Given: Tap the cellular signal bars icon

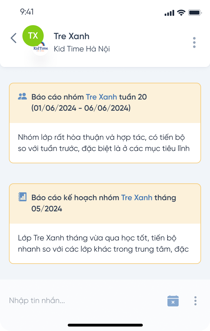Looking at the screenshot, I should 169,13.
